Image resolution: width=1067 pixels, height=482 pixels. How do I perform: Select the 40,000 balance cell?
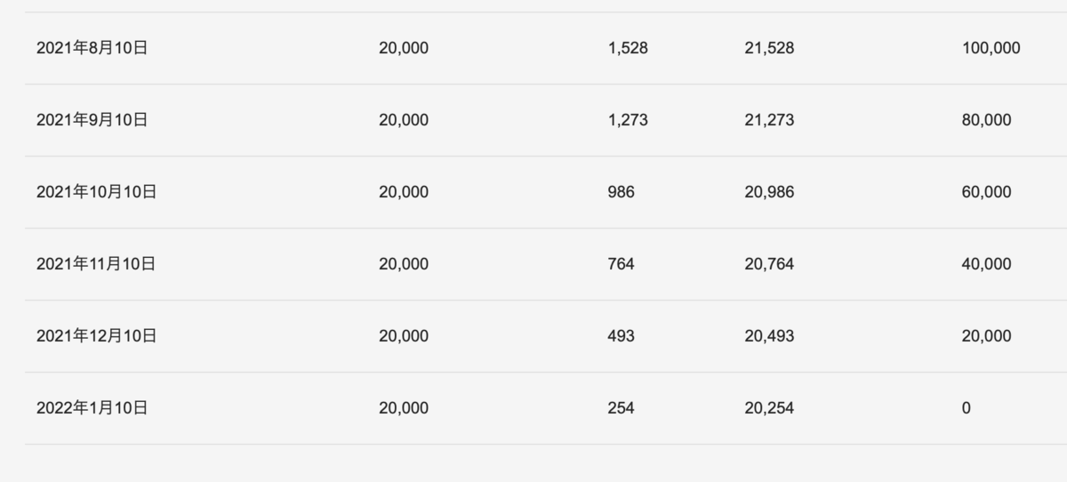click(x=986, y=264)
